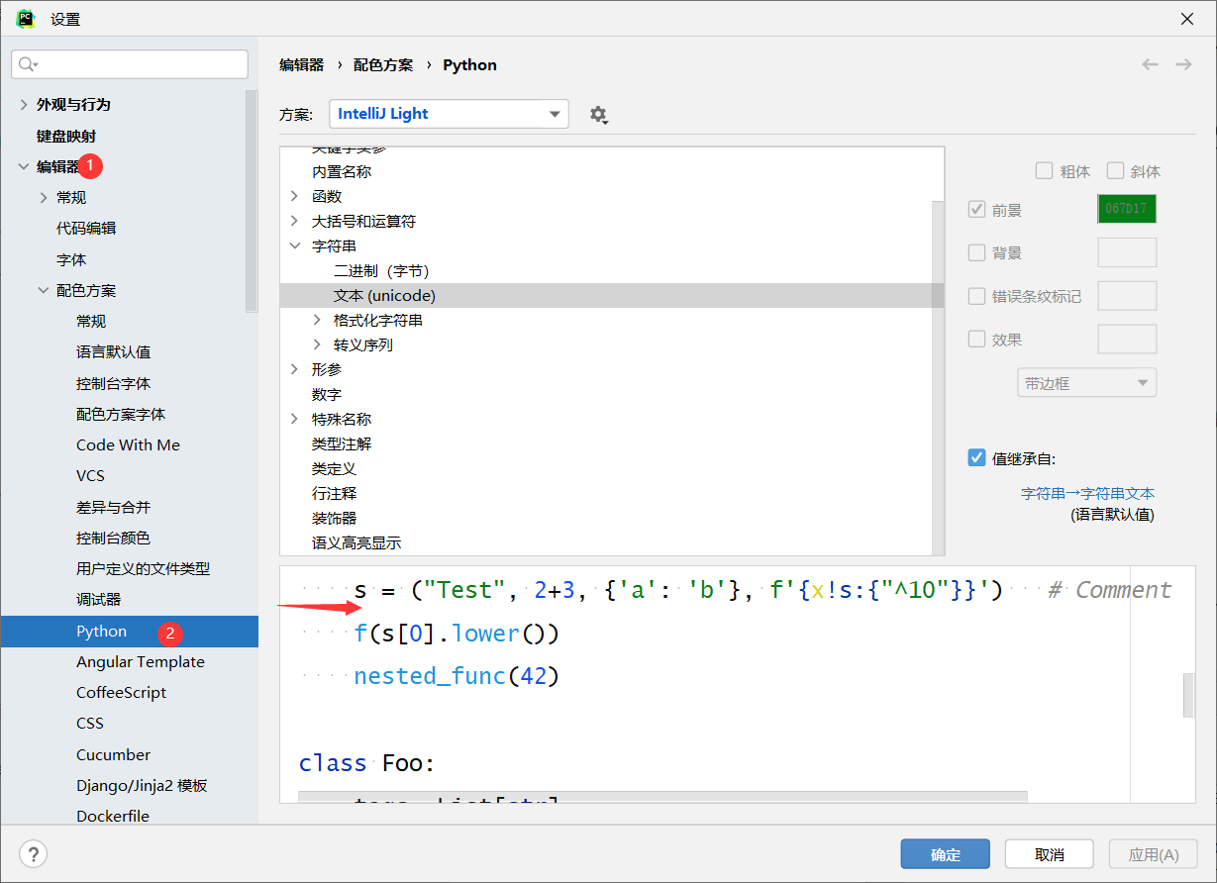Open scheme actions gear icon
This screenshot has height=883, width=1217.
pyautogui.click(x=598, y=115)
